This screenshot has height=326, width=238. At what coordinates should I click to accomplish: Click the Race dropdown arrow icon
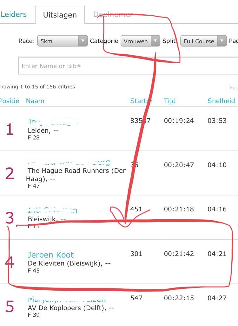(83, 41)
